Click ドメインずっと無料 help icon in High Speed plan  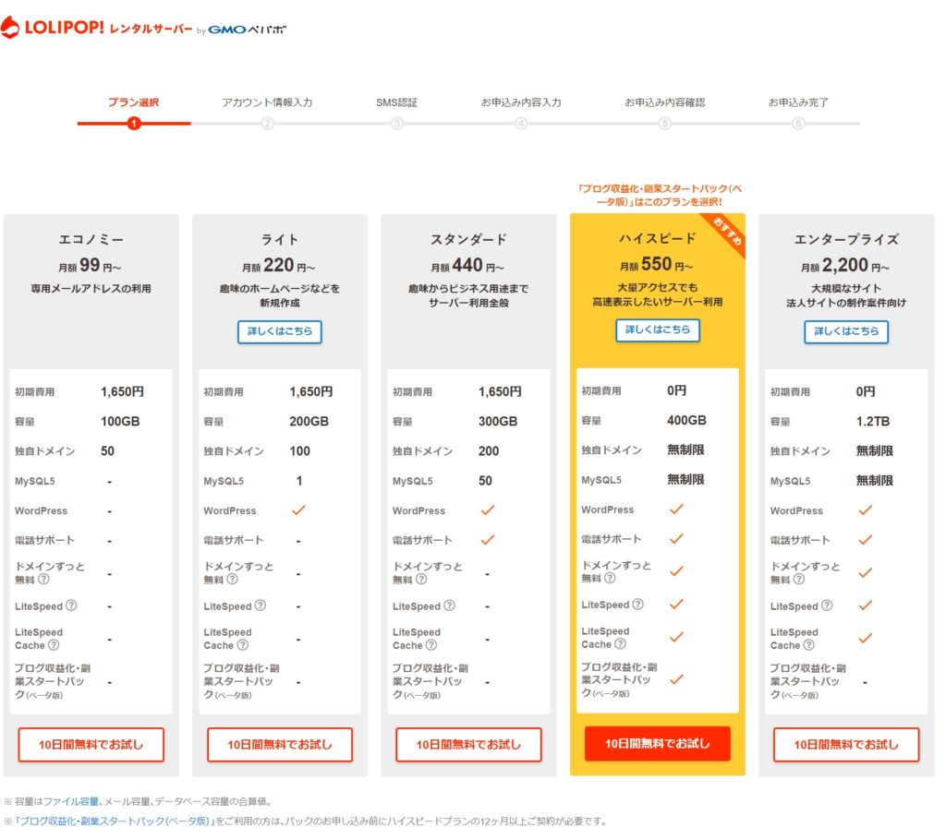[x=610, y=578]
